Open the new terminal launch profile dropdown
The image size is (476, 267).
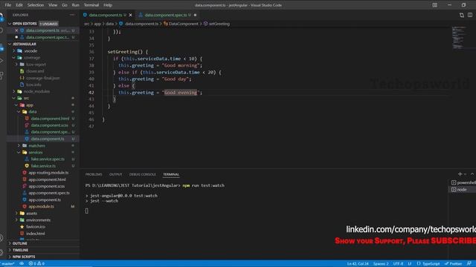[465, 174]
